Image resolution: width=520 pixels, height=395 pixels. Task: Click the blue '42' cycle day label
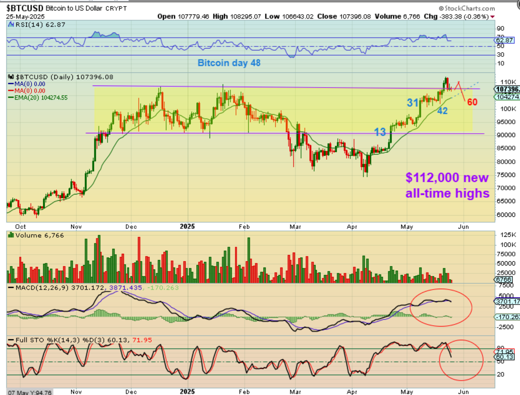[x=442, y=111]
